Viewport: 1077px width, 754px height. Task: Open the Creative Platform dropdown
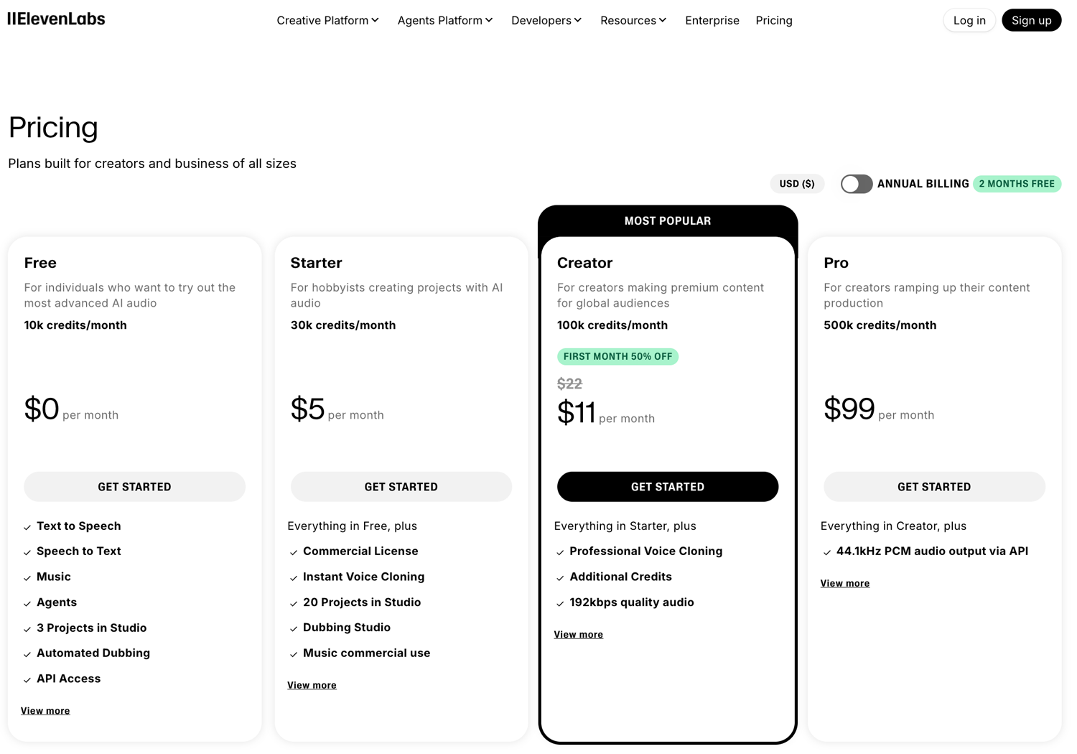[x=327, y=20]
